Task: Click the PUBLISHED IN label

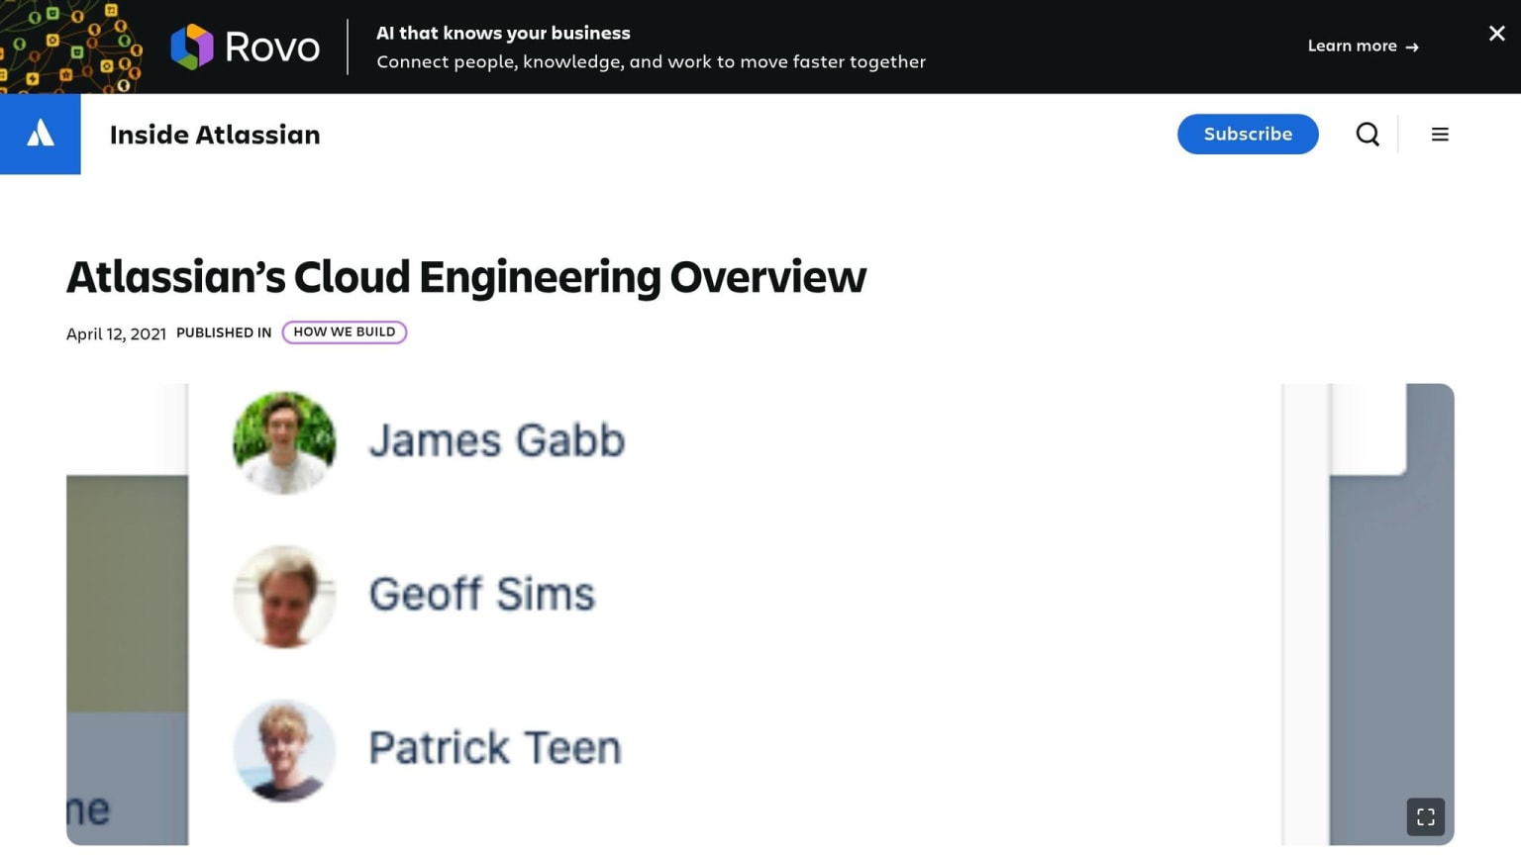Action: 224,332
